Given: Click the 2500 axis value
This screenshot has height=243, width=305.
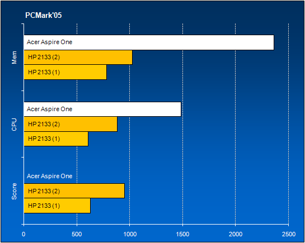Looking at the screenshot, I should point(288,234).
